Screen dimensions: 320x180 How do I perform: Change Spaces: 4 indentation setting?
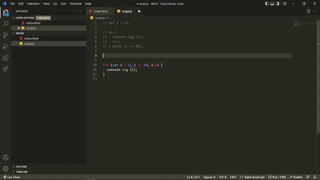coord(209,177)
